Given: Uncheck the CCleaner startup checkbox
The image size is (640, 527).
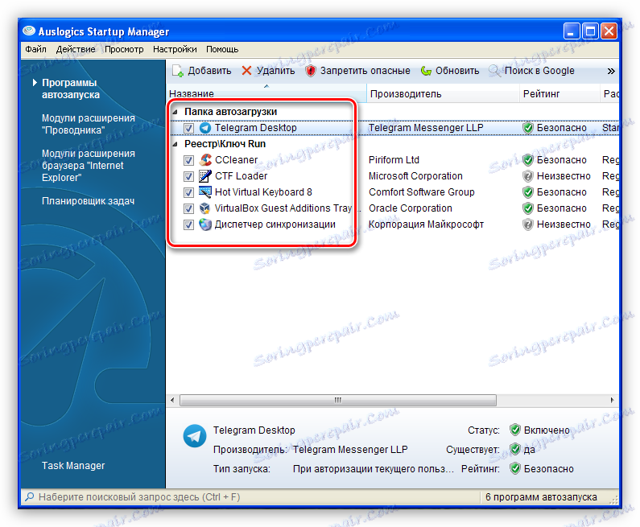Looking at the screenshot, I should (x=188, y=160).
